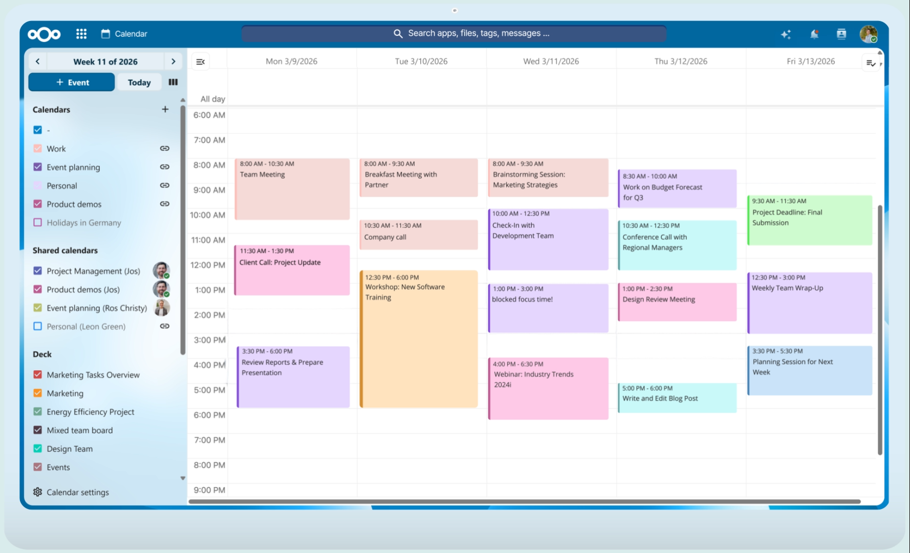Screen dimensions: 910x553
Task: Toggle the Personal calendar checkbox
Action: click(37, 185)
